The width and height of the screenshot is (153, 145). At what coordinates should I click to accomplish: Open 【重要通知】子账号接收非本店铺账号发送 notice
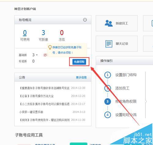pos(44,88)
